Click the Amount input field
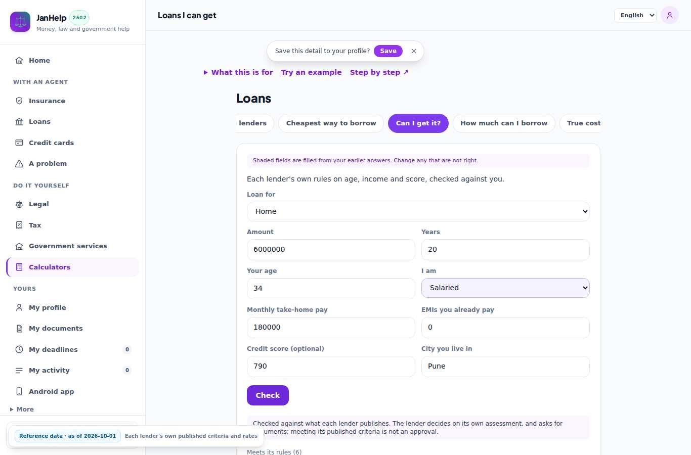This screenshot has width=691, height=455. [x=331, y=250]
